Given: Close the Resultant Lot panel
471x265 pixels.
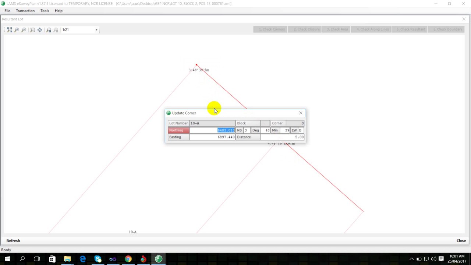Looking at the screenshot, I should (x=464, y=19).
